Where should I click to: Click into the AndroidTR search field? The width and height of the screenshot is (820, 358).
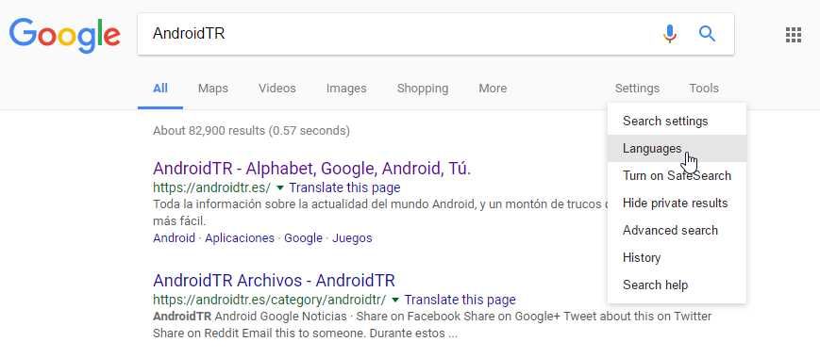(397, 34)
